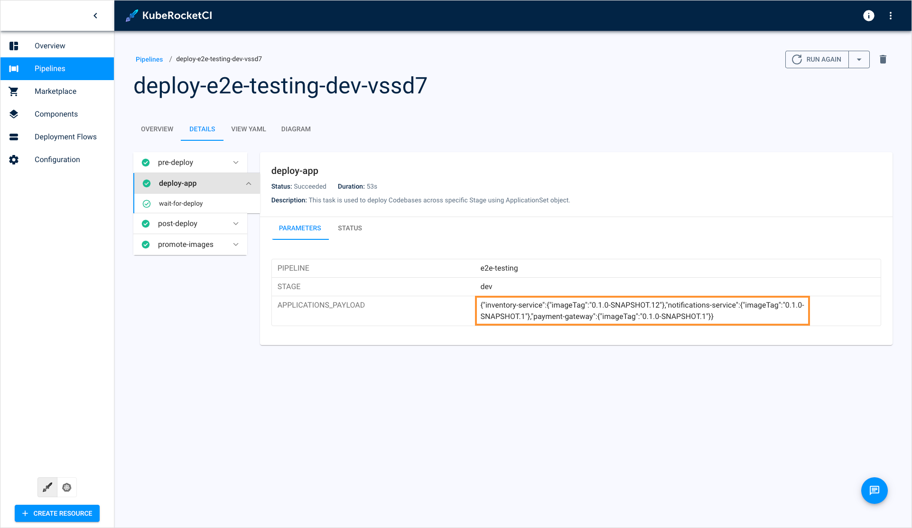Screen dimensions: 912x528
Task: Select the Pipelines icon in sidebar
Action: [14, 68]
